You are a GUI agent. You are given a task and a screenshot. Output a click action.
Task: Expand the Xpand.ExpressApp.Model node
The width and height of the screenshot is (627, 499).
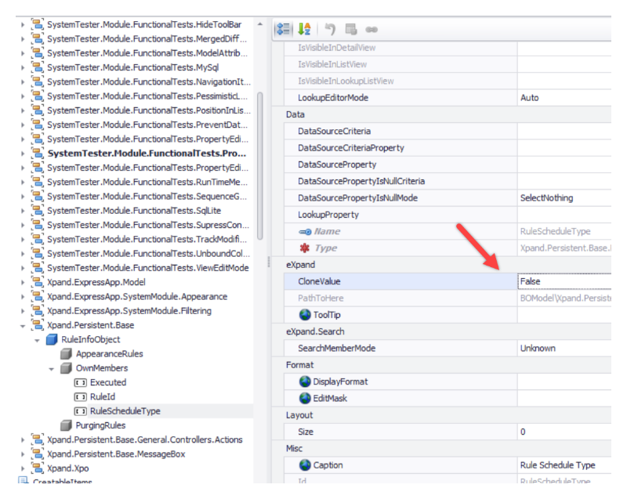click(x=23, y=283)
